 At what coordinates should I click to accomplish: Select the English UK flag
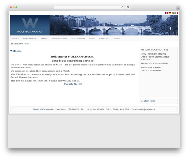173,13
